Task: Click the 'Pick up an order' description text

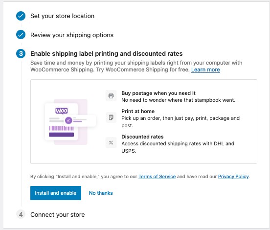Action: 180,122
